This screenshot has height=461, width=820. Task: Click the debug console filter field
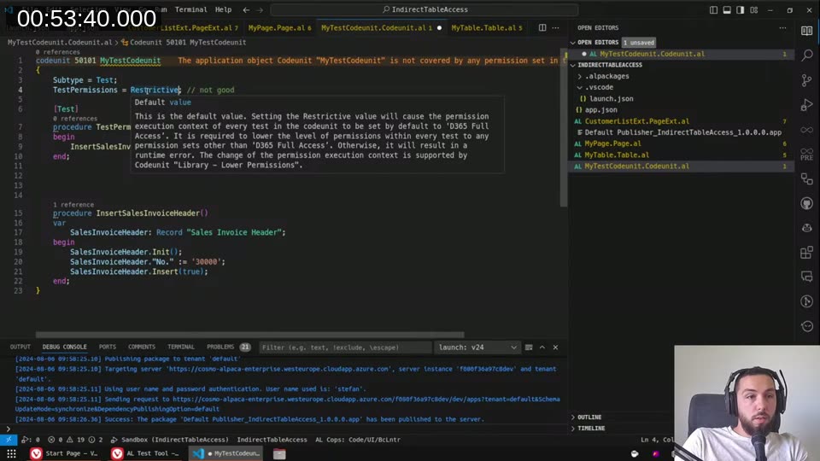click(345, 347)
